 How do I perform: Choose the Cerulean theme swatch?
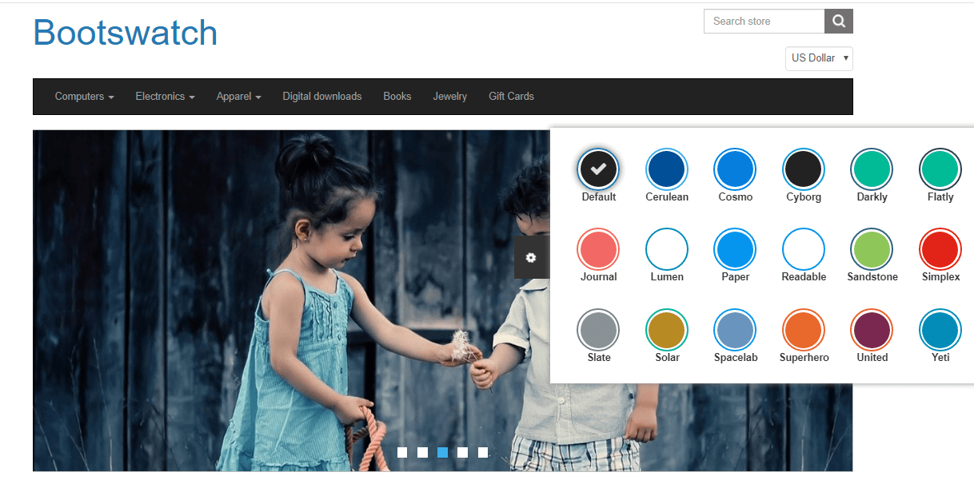[667, 169]
